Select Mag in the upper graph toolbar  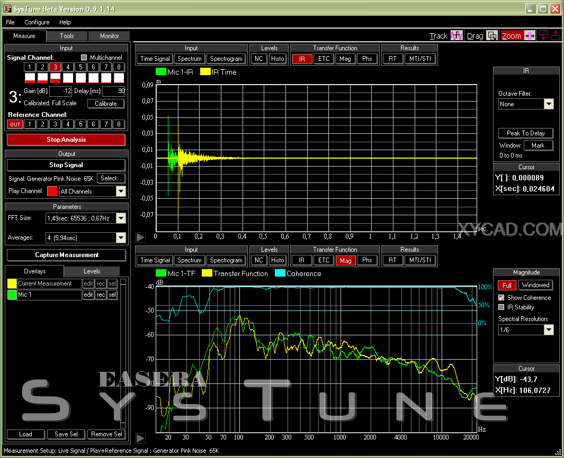345,59
